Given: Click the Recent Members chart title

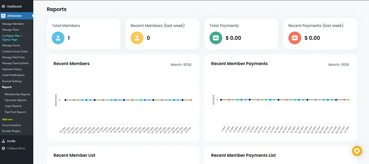Looking at the screenshot, I should point(72,63).
